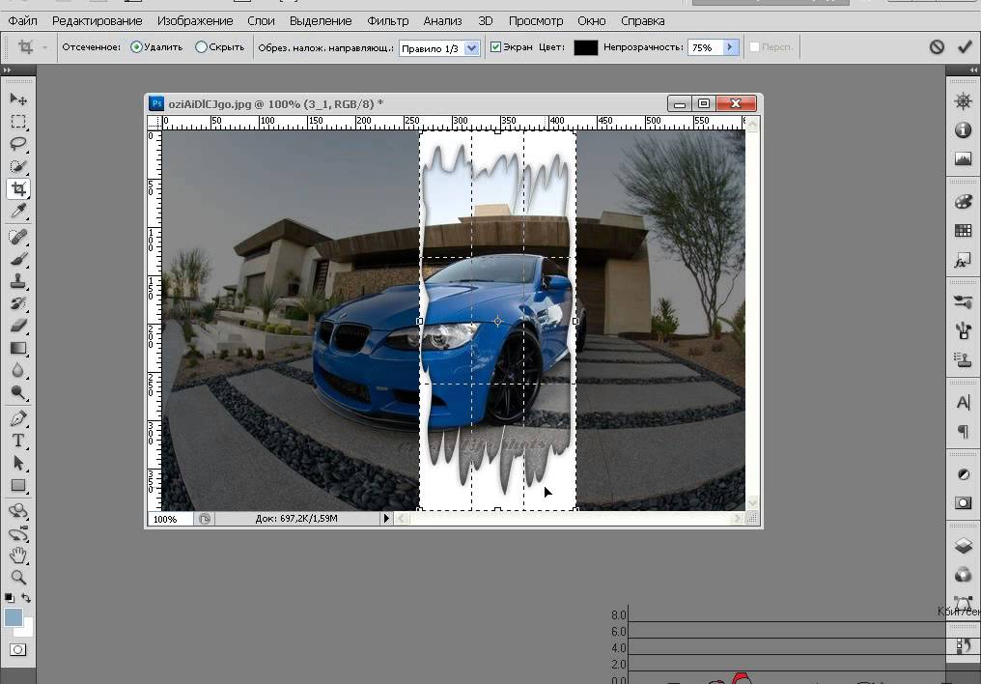The width and height of the screenshot is (981, 684).
Task: Collapse the right panel dock
Action: pos(973,71)
